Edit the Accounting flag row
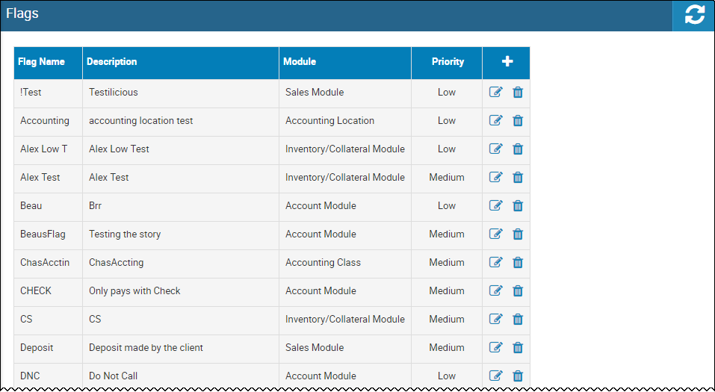This screenshot has width=715, height=392. coord(495,120)
